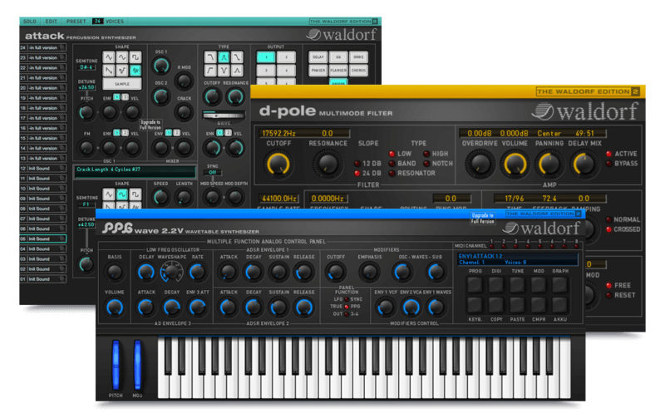This screenshot has height=418, width=665.
Task: Open EDIT in Attack top bar
Action: click(52, 22)
